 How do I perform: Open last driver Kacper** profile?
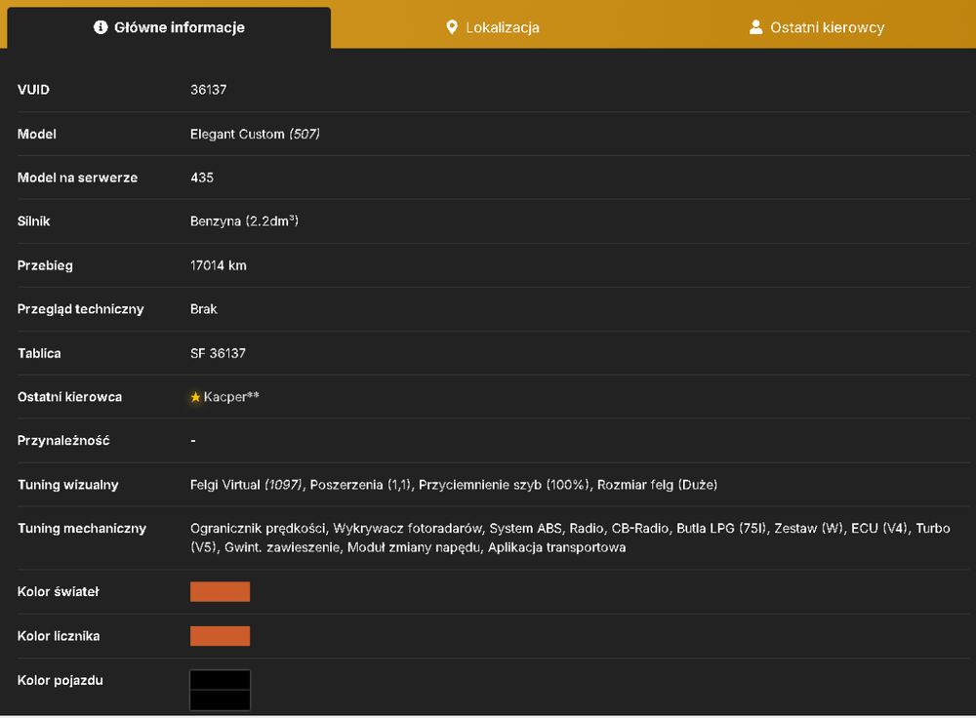coord(231,397)
